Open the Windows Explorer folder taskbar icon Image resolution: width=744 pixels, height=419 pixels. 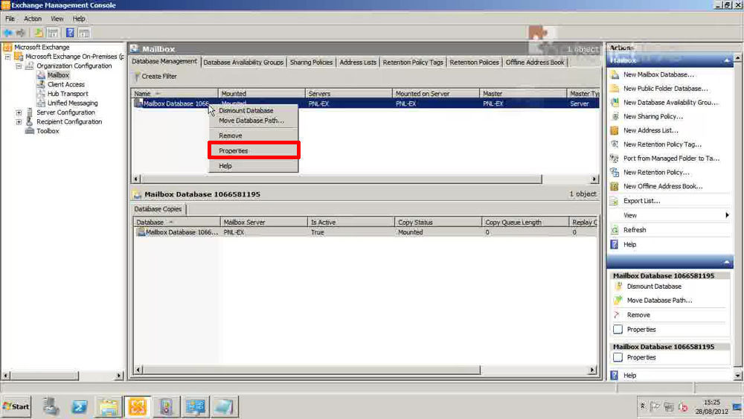click(108, 406)
